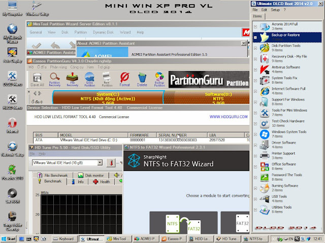Viewport: 325px width, 243px height.
Task: Click Backup Partition in PartitionGuru toolbar
Action: [159, 80]
